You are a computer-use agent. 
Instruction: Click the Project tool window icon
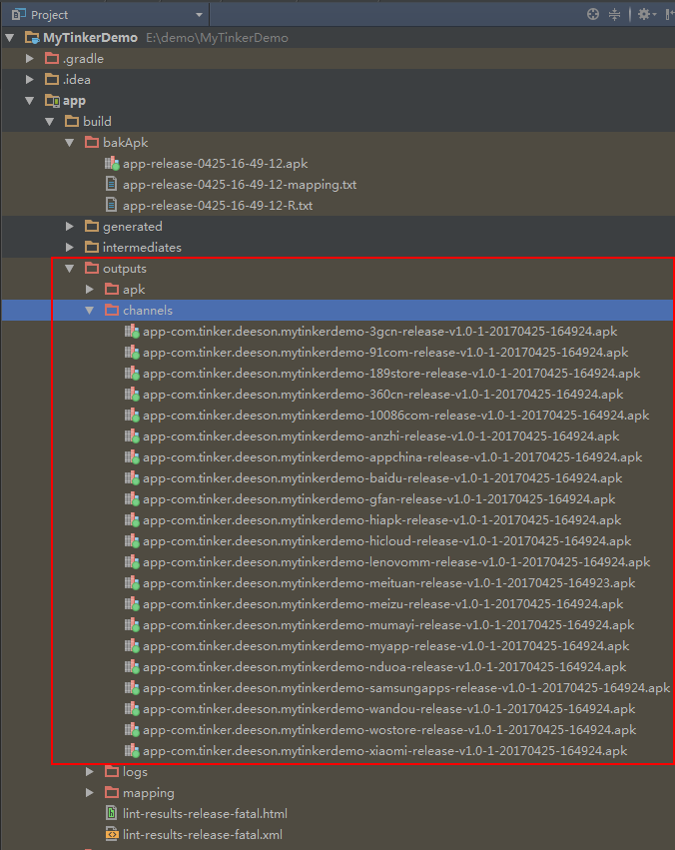click(x=18, y=15)
